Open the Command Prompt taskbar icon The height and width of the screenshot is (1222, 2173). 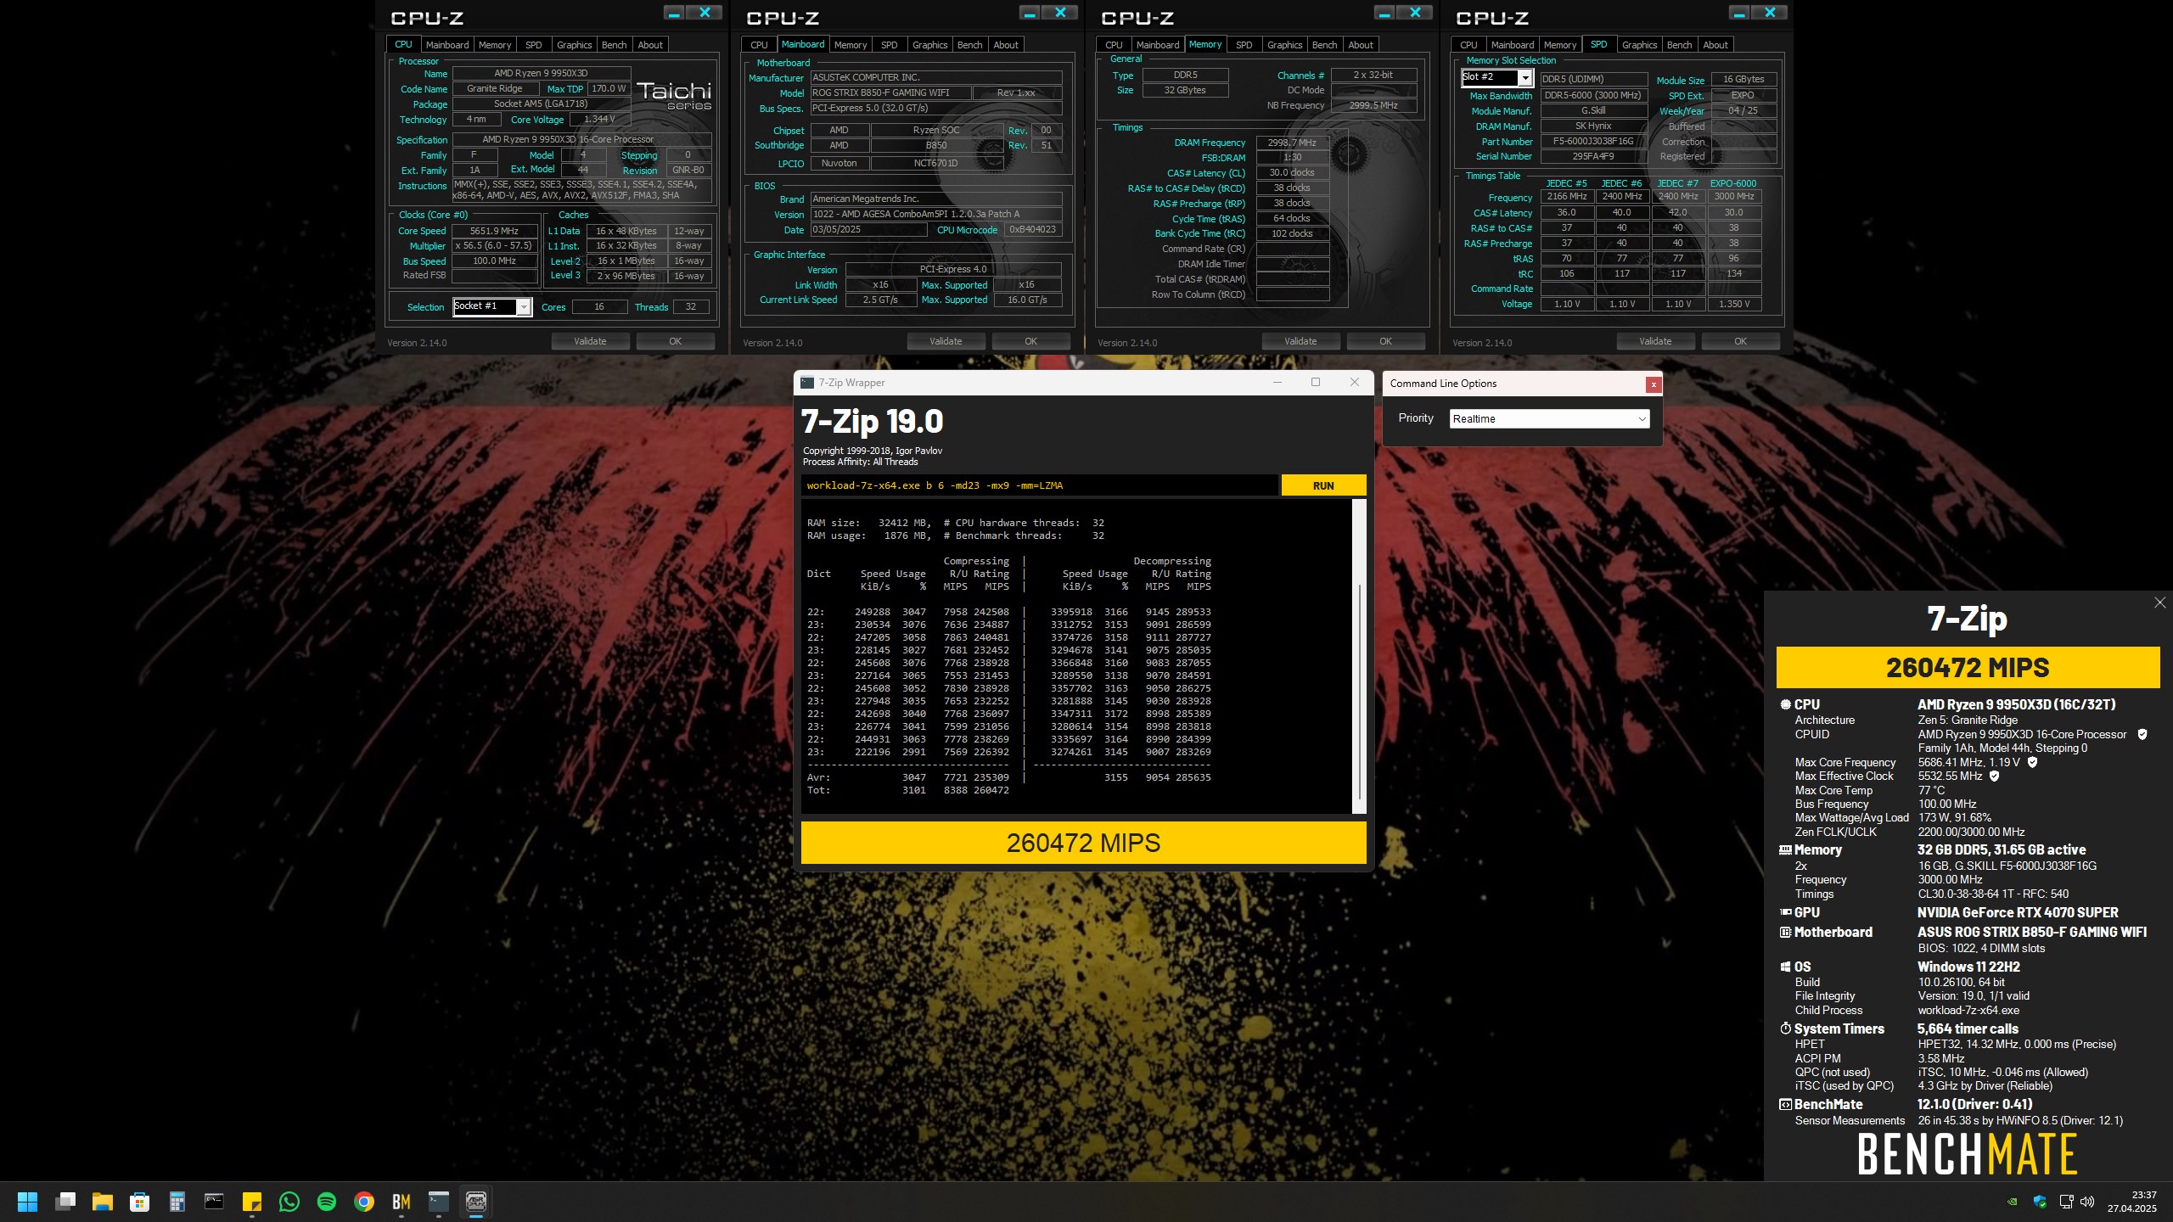pos(215,1202)
